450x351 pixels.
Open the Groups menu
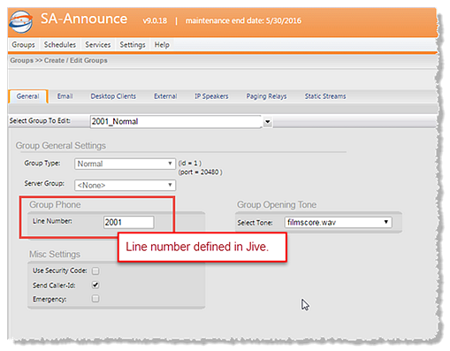[23, 45]
